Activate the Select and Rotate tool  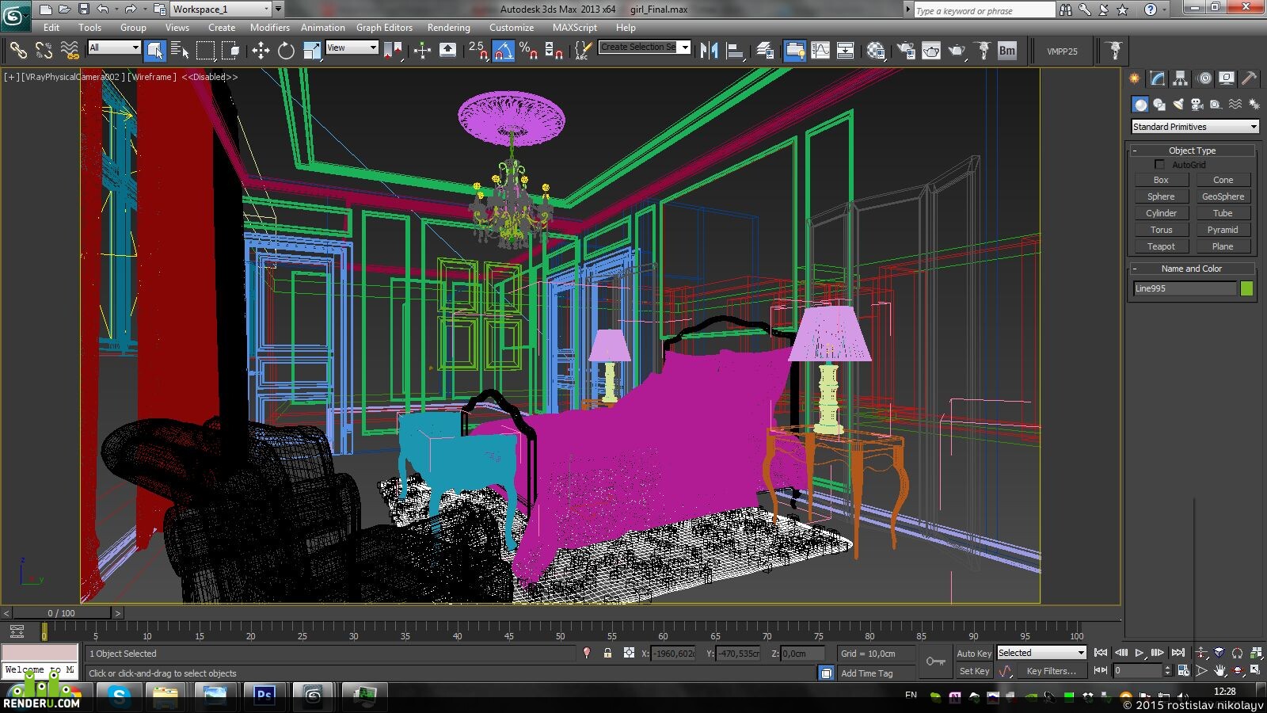[x=286, y=51]
